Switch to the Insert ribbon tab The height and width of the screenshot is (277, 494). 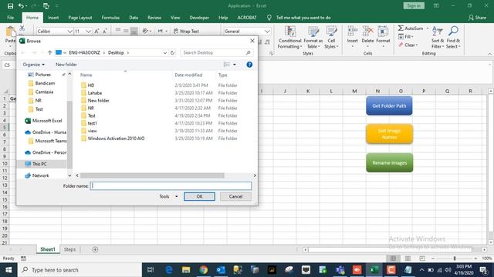click(x=53, y=18)
